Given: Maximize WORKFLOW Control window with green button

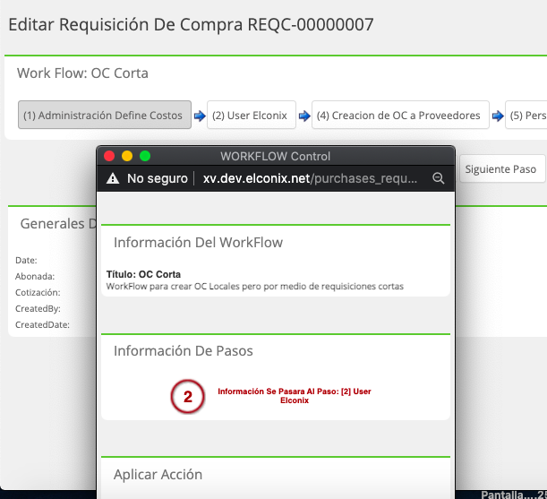Looking at the screenshot, I should point(145,156).
